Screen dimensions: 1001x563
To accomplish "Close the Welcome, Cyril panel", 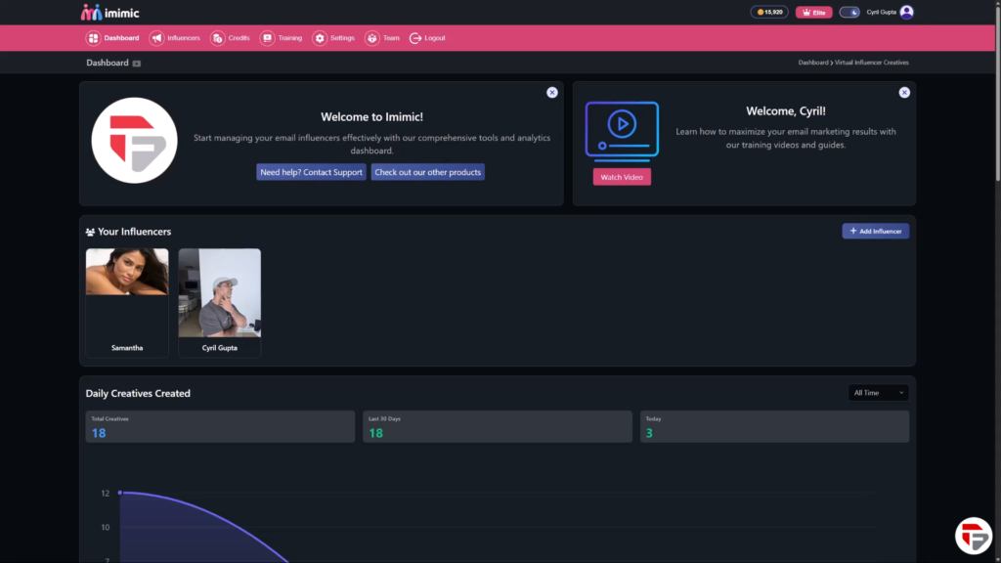I will click(x=904, y=92).
